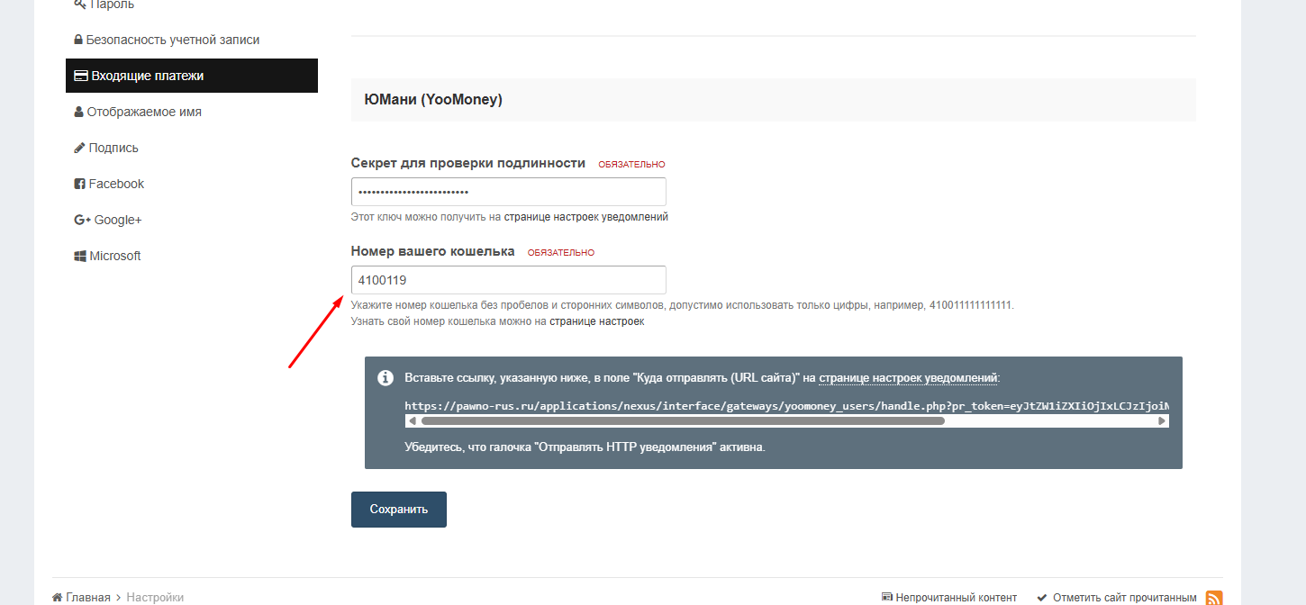Click the URL scrollbar right arrow

pyautogui.click(x=1162, y=420)
